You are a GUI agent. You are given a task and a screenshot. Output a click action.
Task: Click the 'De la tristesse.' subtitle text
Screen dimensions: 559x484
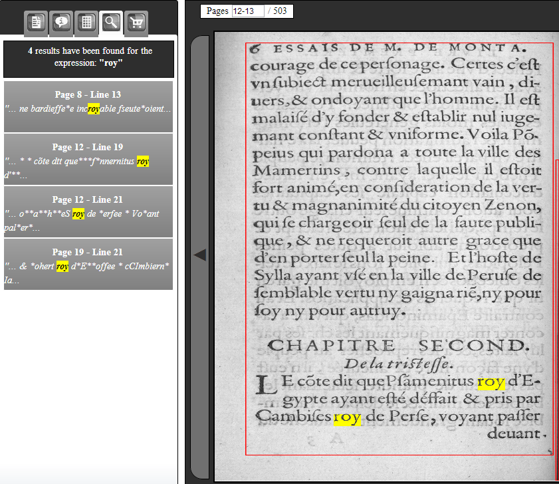[399, 364]
